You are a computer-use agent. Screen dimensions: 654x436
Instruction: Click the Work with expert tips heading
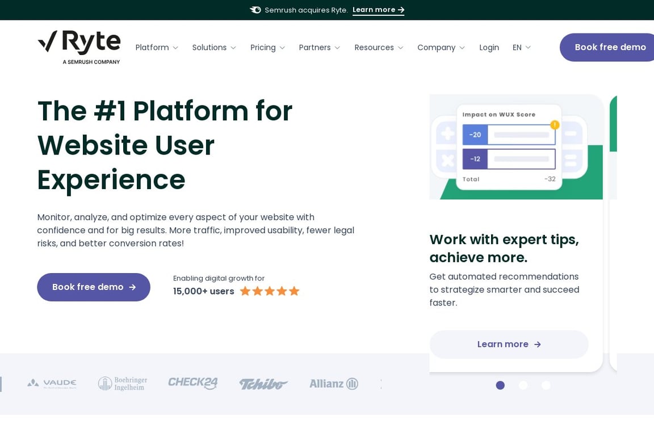coord(504,248)
